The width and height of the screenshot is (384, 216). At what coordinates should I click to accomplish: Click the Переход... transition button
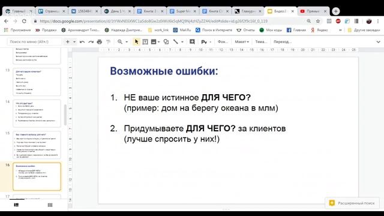point(283,42)
